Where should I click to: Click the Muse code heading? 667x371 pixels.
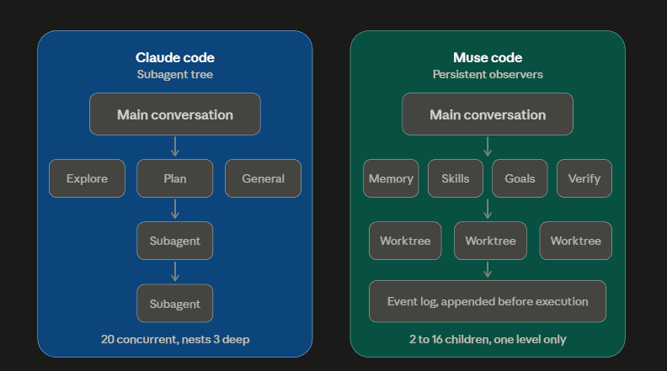coord(488,57)
